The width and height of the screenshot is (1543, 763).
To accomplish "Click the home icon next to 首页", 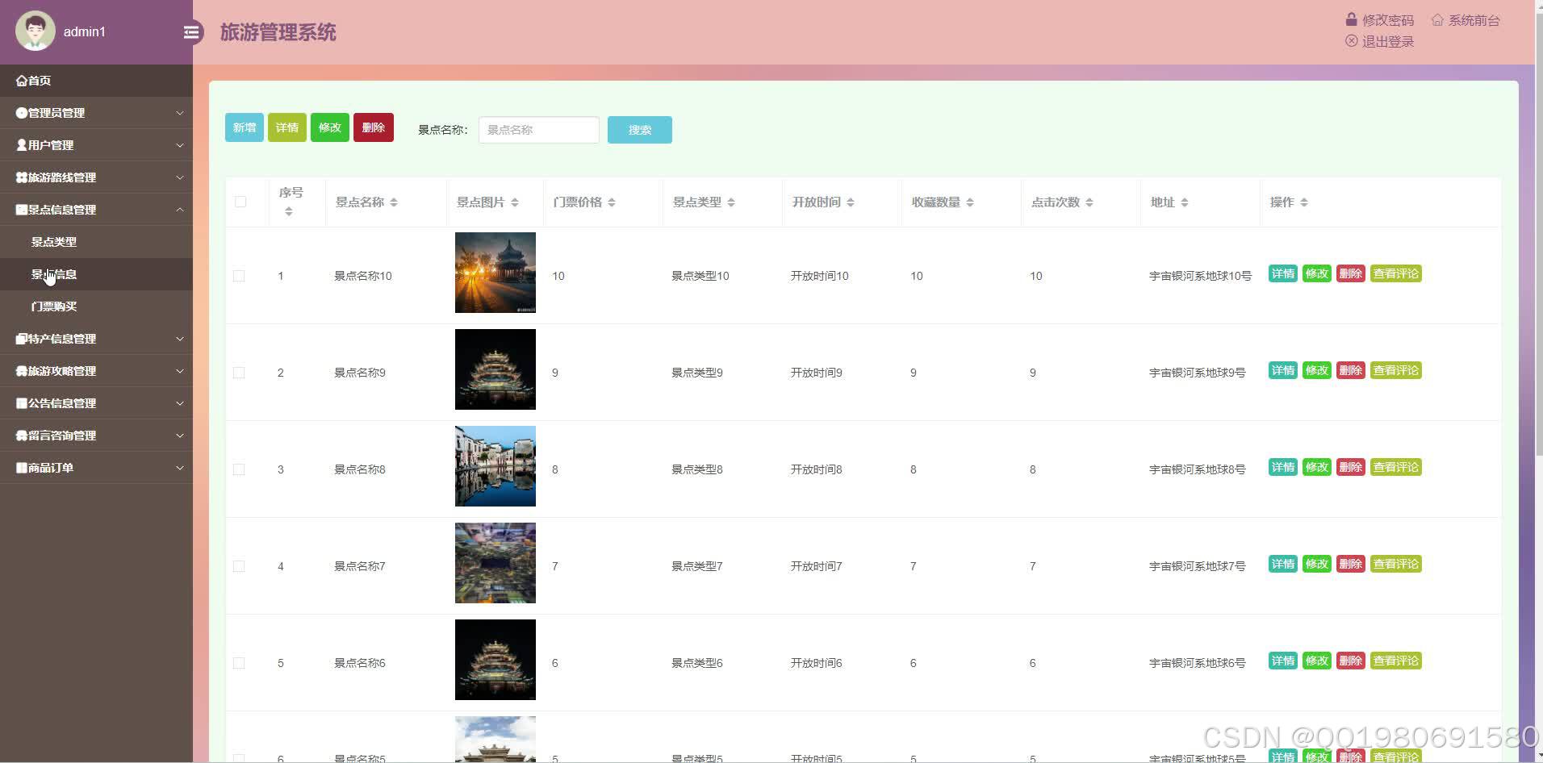I will (x=22, y=81).
